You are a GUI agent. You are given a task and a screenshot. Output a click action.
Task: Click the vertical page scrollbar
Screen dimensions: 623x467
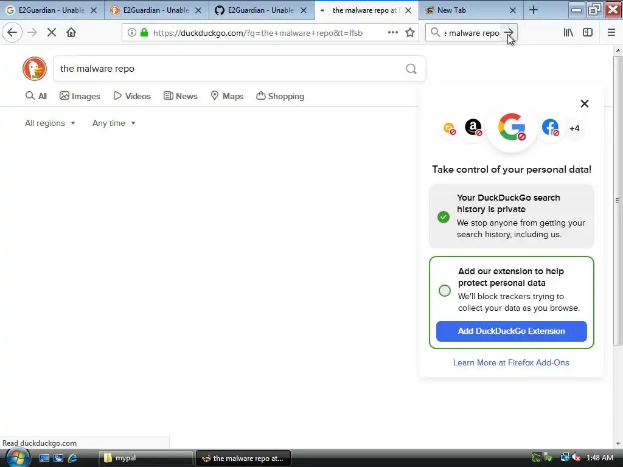pos(618,200)
